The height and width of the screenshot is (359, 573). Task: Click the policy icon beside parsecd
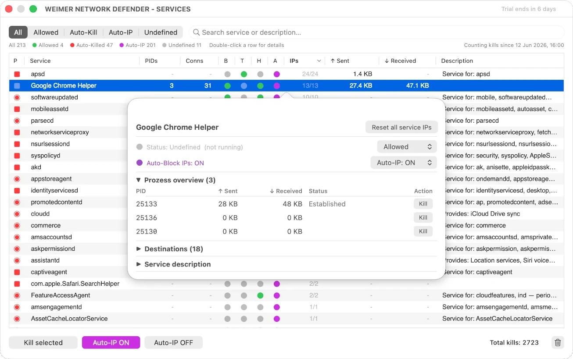(17, 121)
